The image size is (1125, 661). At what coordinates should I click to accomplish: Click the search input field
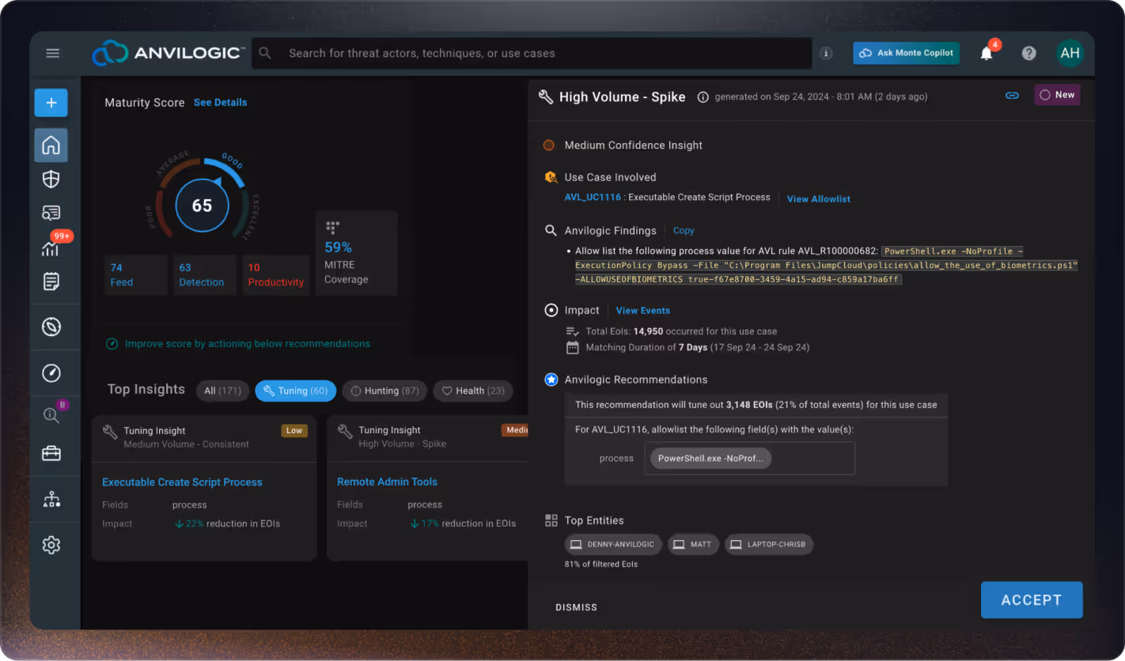coord(532,53)
